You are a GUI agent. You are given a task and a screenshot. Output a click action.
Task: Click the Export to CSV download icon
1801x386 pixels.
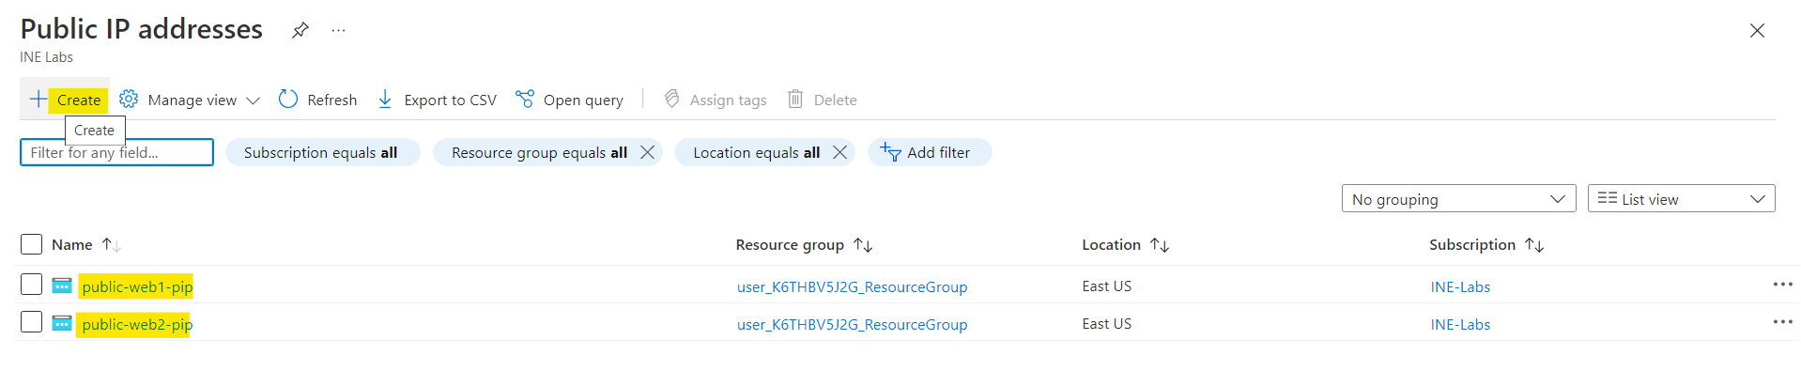[x=385, y=100]
